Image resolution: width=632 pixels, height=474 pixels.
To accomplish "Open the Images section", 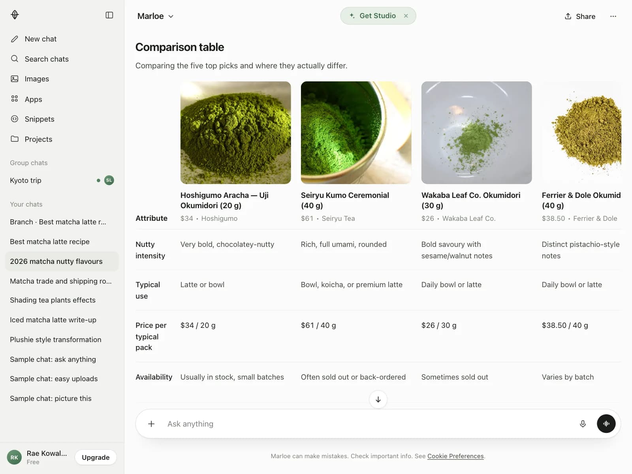I will [x=62, y=79].
